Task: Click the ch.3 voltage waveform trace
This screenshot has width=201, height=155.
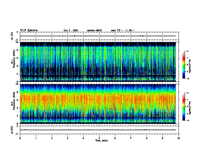Action: pos(98,130)
